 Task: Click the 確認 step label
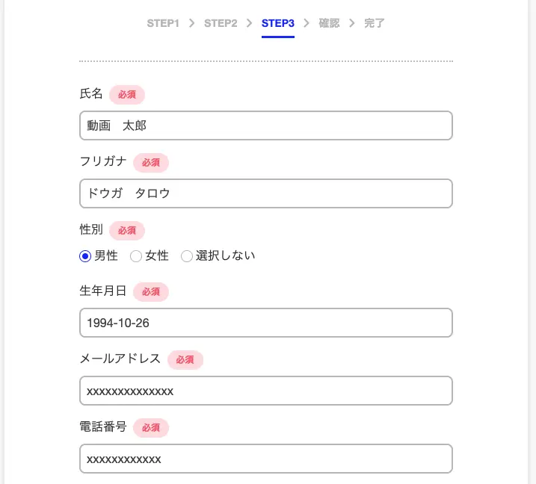click(329, 23)
